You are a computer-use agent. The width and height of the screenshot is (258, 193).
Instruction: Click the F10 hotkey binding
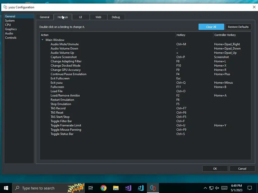pyautogui.click(x=179, y=66)
